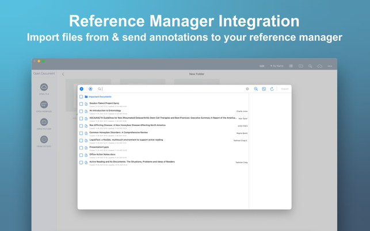
Task: Click From Zotero icon in sidebar
Action: [x=44, y=139]
